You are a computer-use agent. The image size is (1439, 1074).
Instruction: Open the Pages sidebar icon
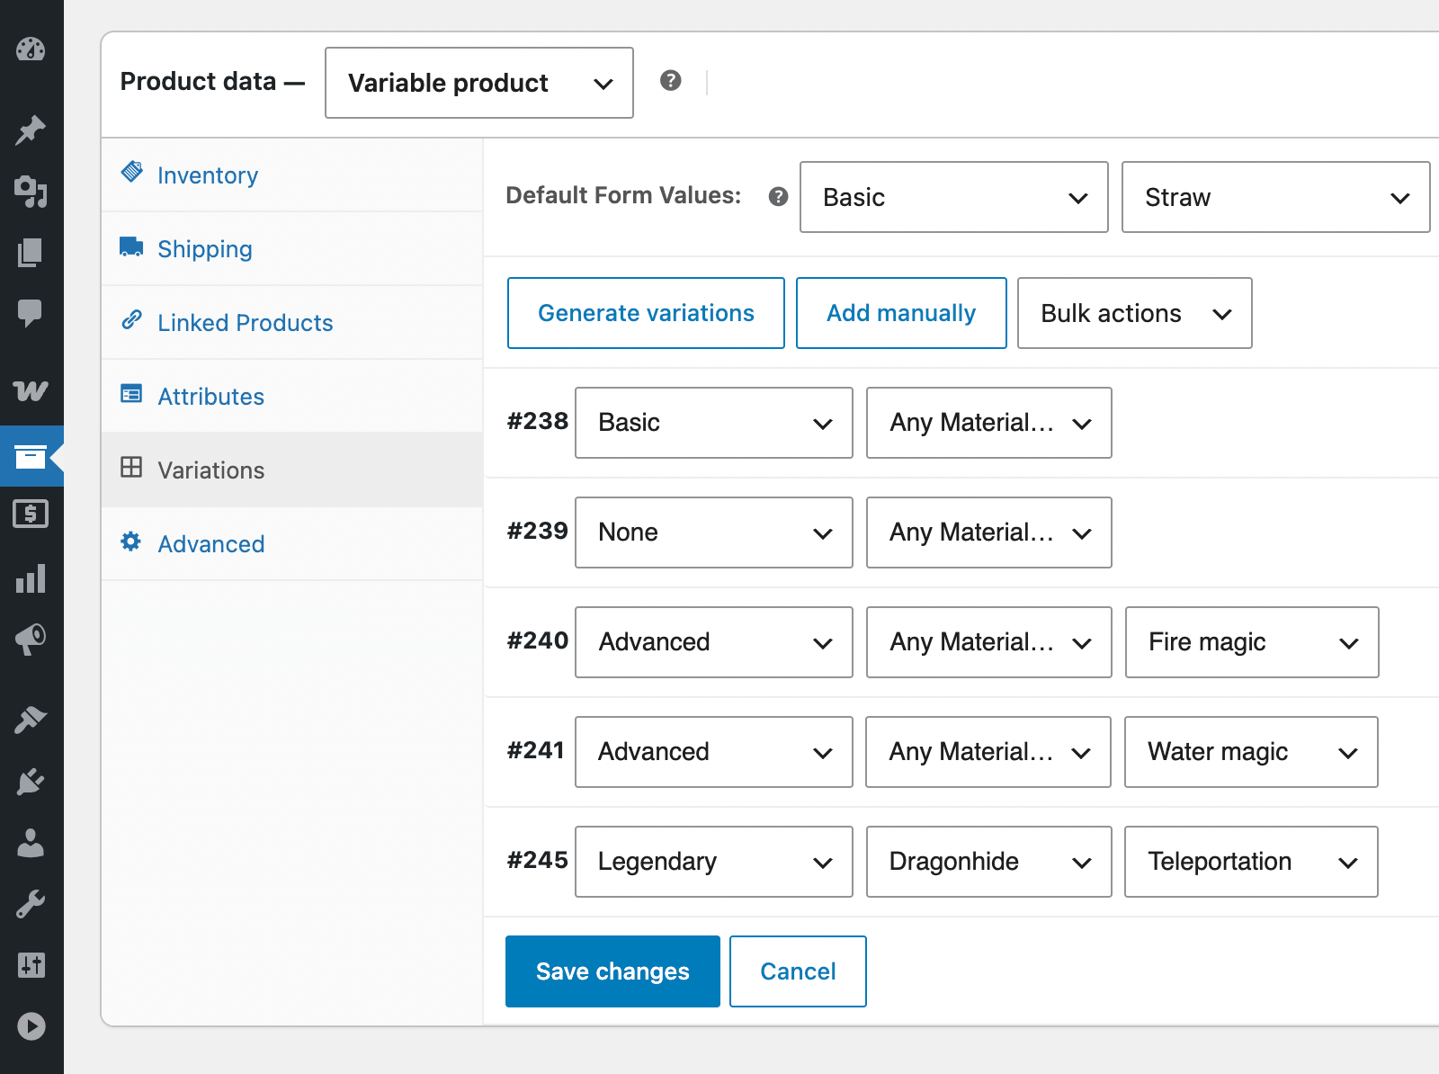31,253
